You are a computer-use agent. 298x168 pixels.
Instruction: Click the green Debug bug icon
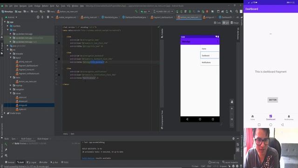(x=190, y=12)
